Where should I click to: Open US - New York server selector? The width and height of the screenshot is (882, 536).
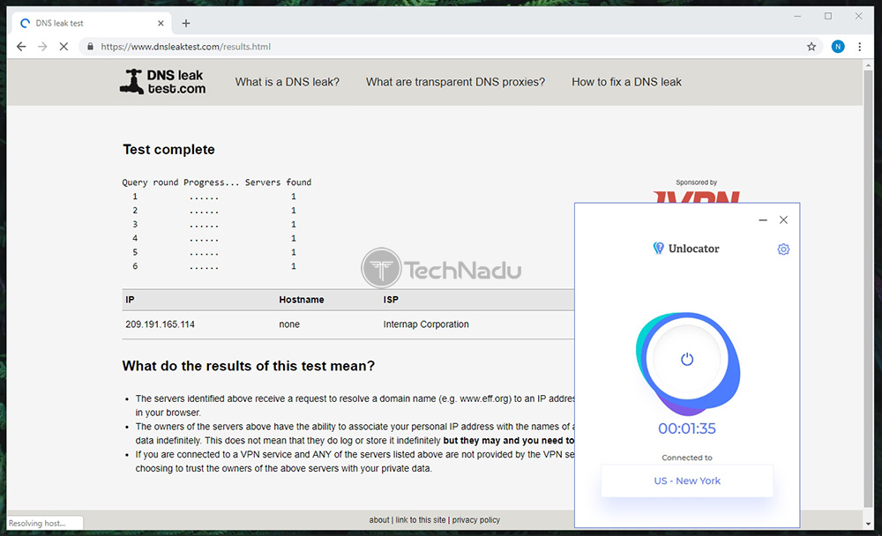tap(687, 480)
